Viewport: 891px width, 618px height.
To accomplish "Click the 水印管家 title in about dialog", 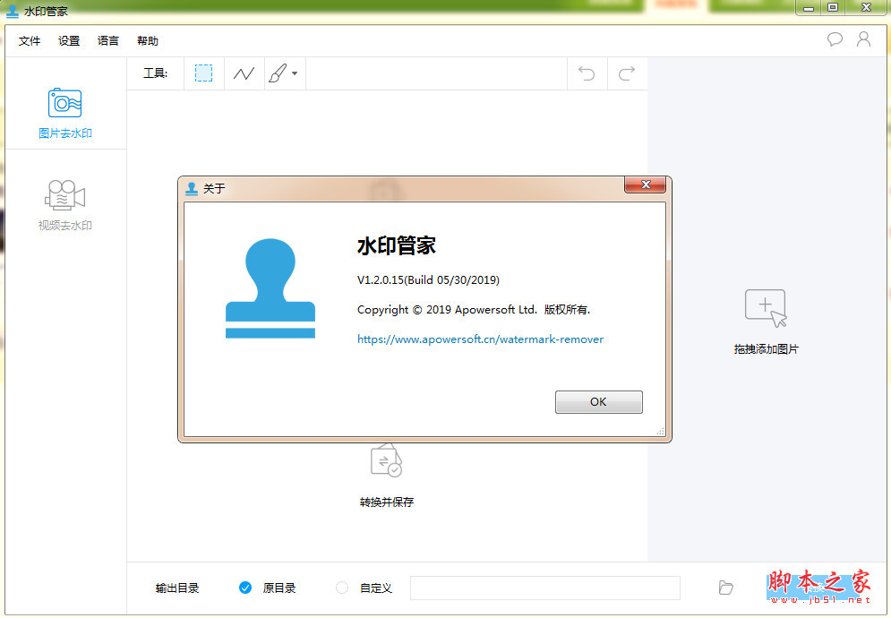I will click(x=397, y=245).
